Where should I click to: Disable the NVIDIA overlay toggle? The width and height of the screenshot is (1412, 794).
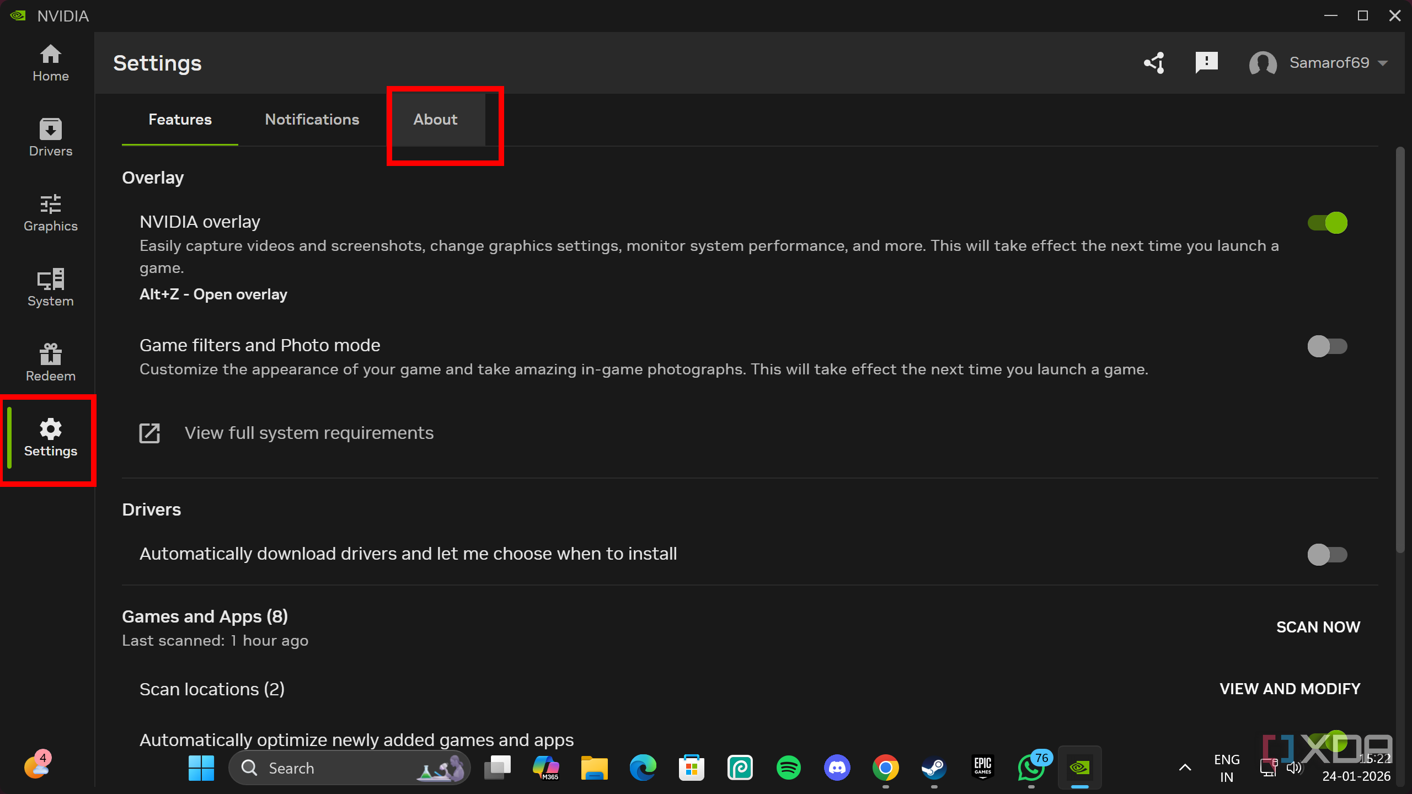(x=1327, y=223)
